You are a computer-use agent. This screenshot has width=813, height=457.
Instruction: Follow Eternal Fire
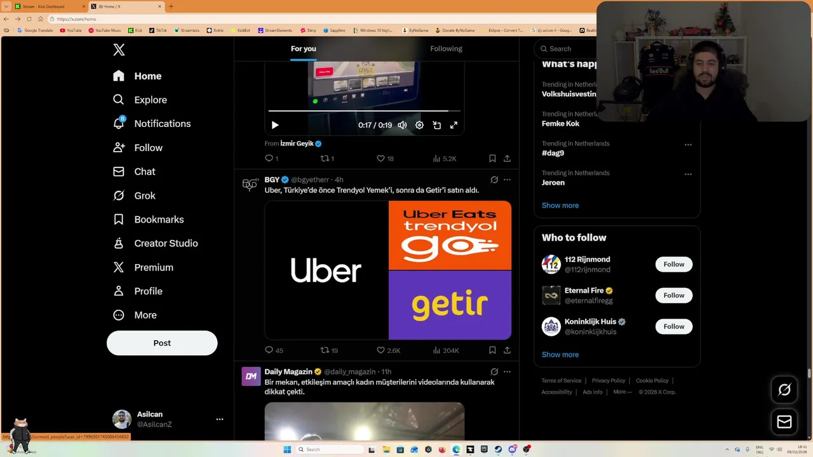point(674,295)
